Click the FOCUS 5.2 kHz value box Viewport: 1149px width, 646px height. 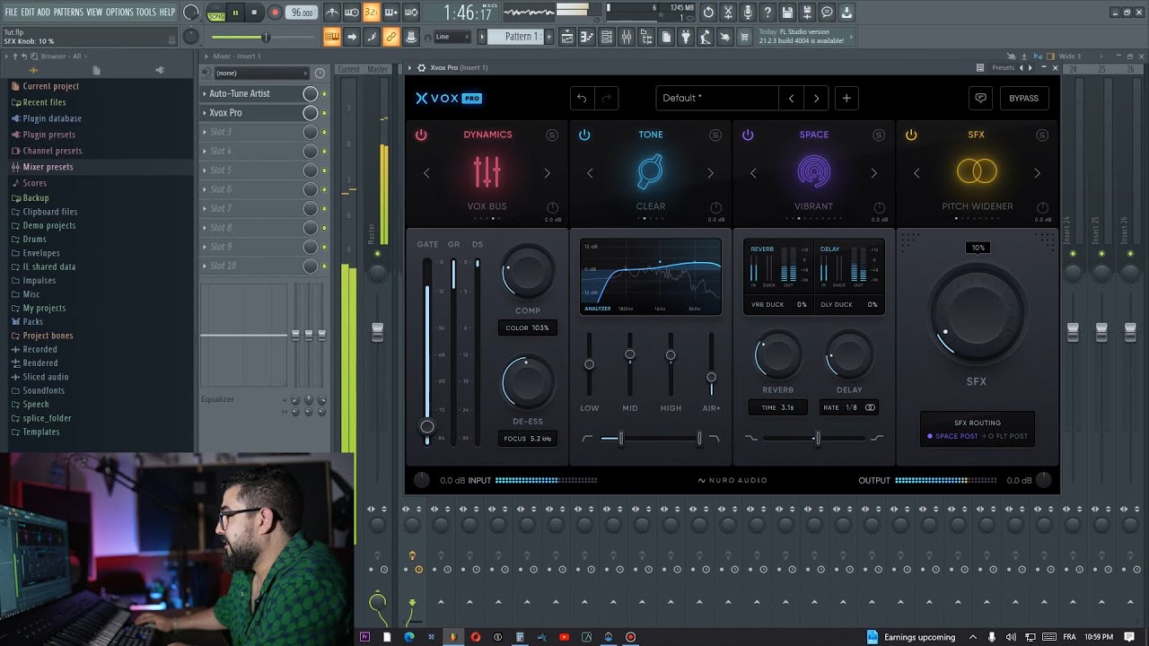coord(527,439)
